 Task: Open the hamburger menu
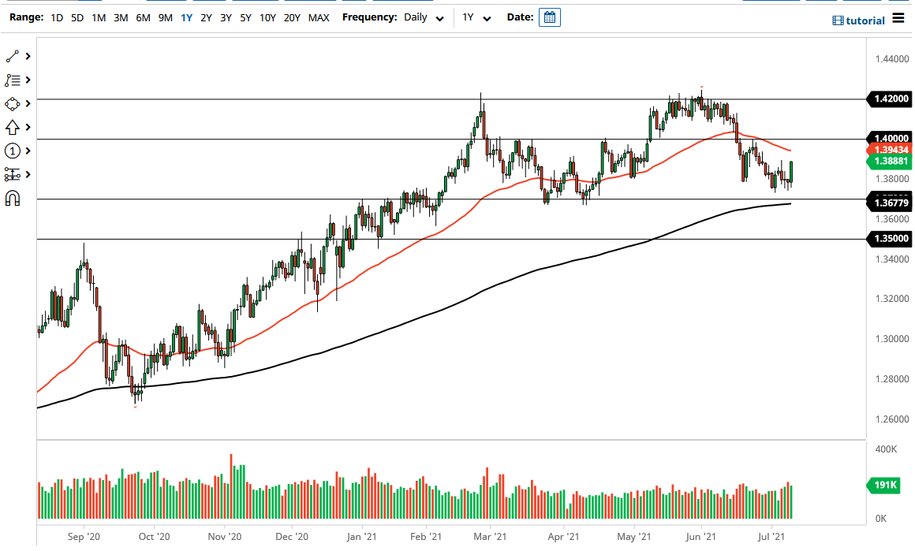tap(898, 17)
